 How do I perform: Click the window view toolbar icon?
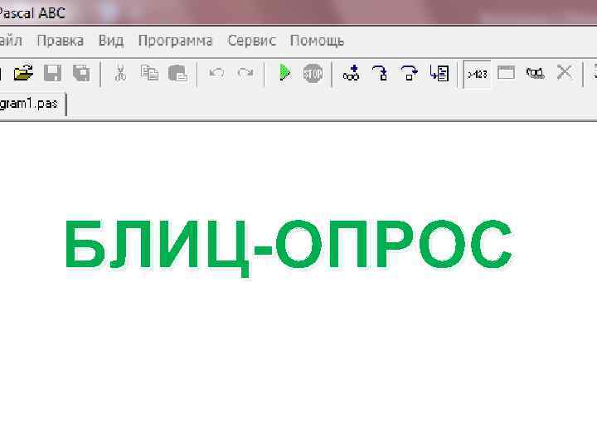[x=507, y=72]
